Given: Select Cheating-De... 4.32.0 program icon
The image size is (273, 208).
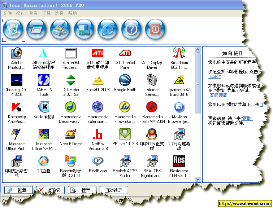Looking at the screenshot, I should click(17, 80).
